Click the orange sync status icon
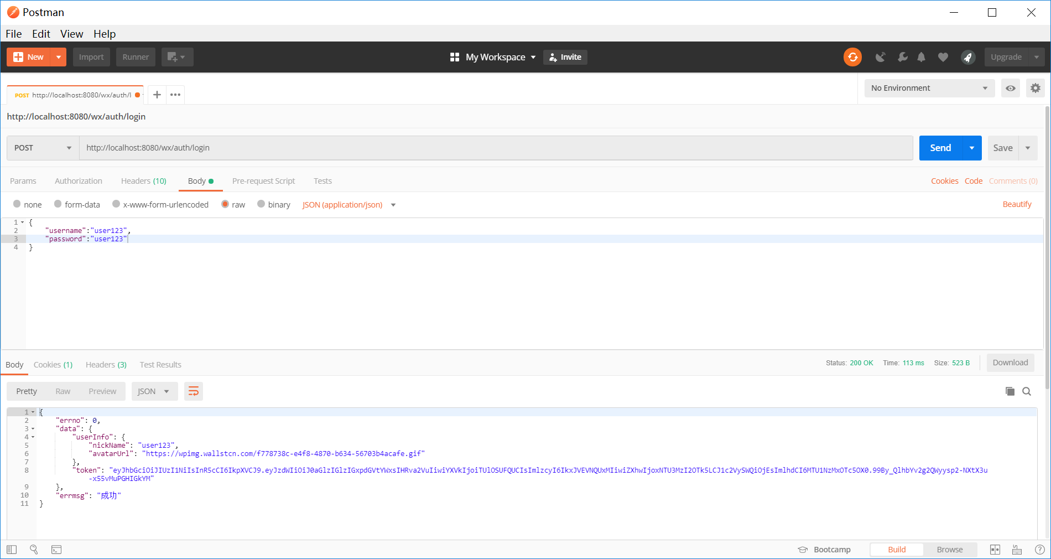 click(x=852, y=57)
